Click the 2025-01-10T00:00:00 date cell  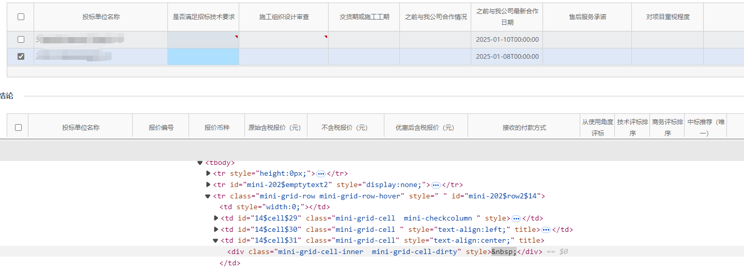506,40
